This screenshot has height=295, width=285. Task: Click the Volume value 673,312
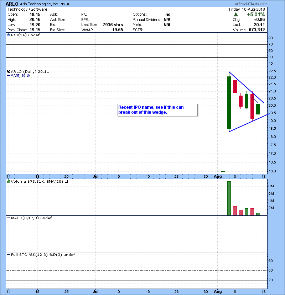tap(257, 30)
